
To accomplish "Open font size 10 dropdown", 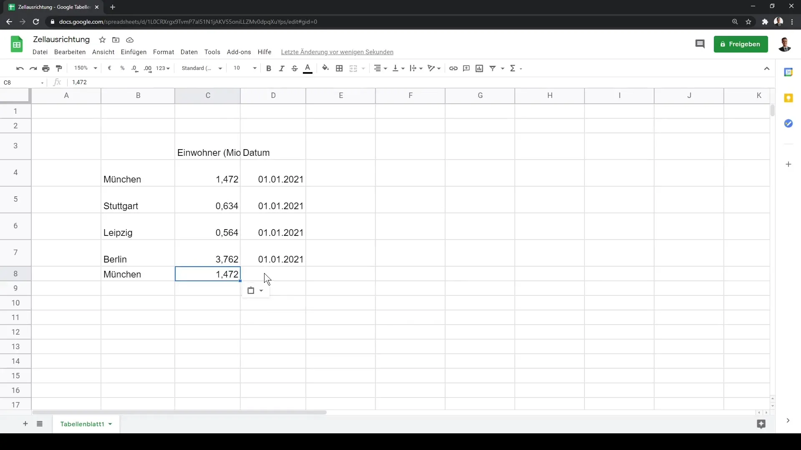I will pyautogui.click(x=245, y=68).
